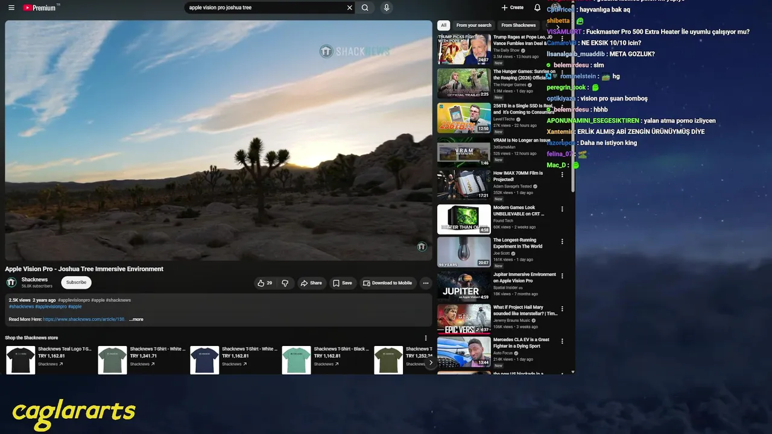Click the search field containing 'apple vision pro joshua tree'
Viewport: 772px width, 434px height.
coord(265,8)
